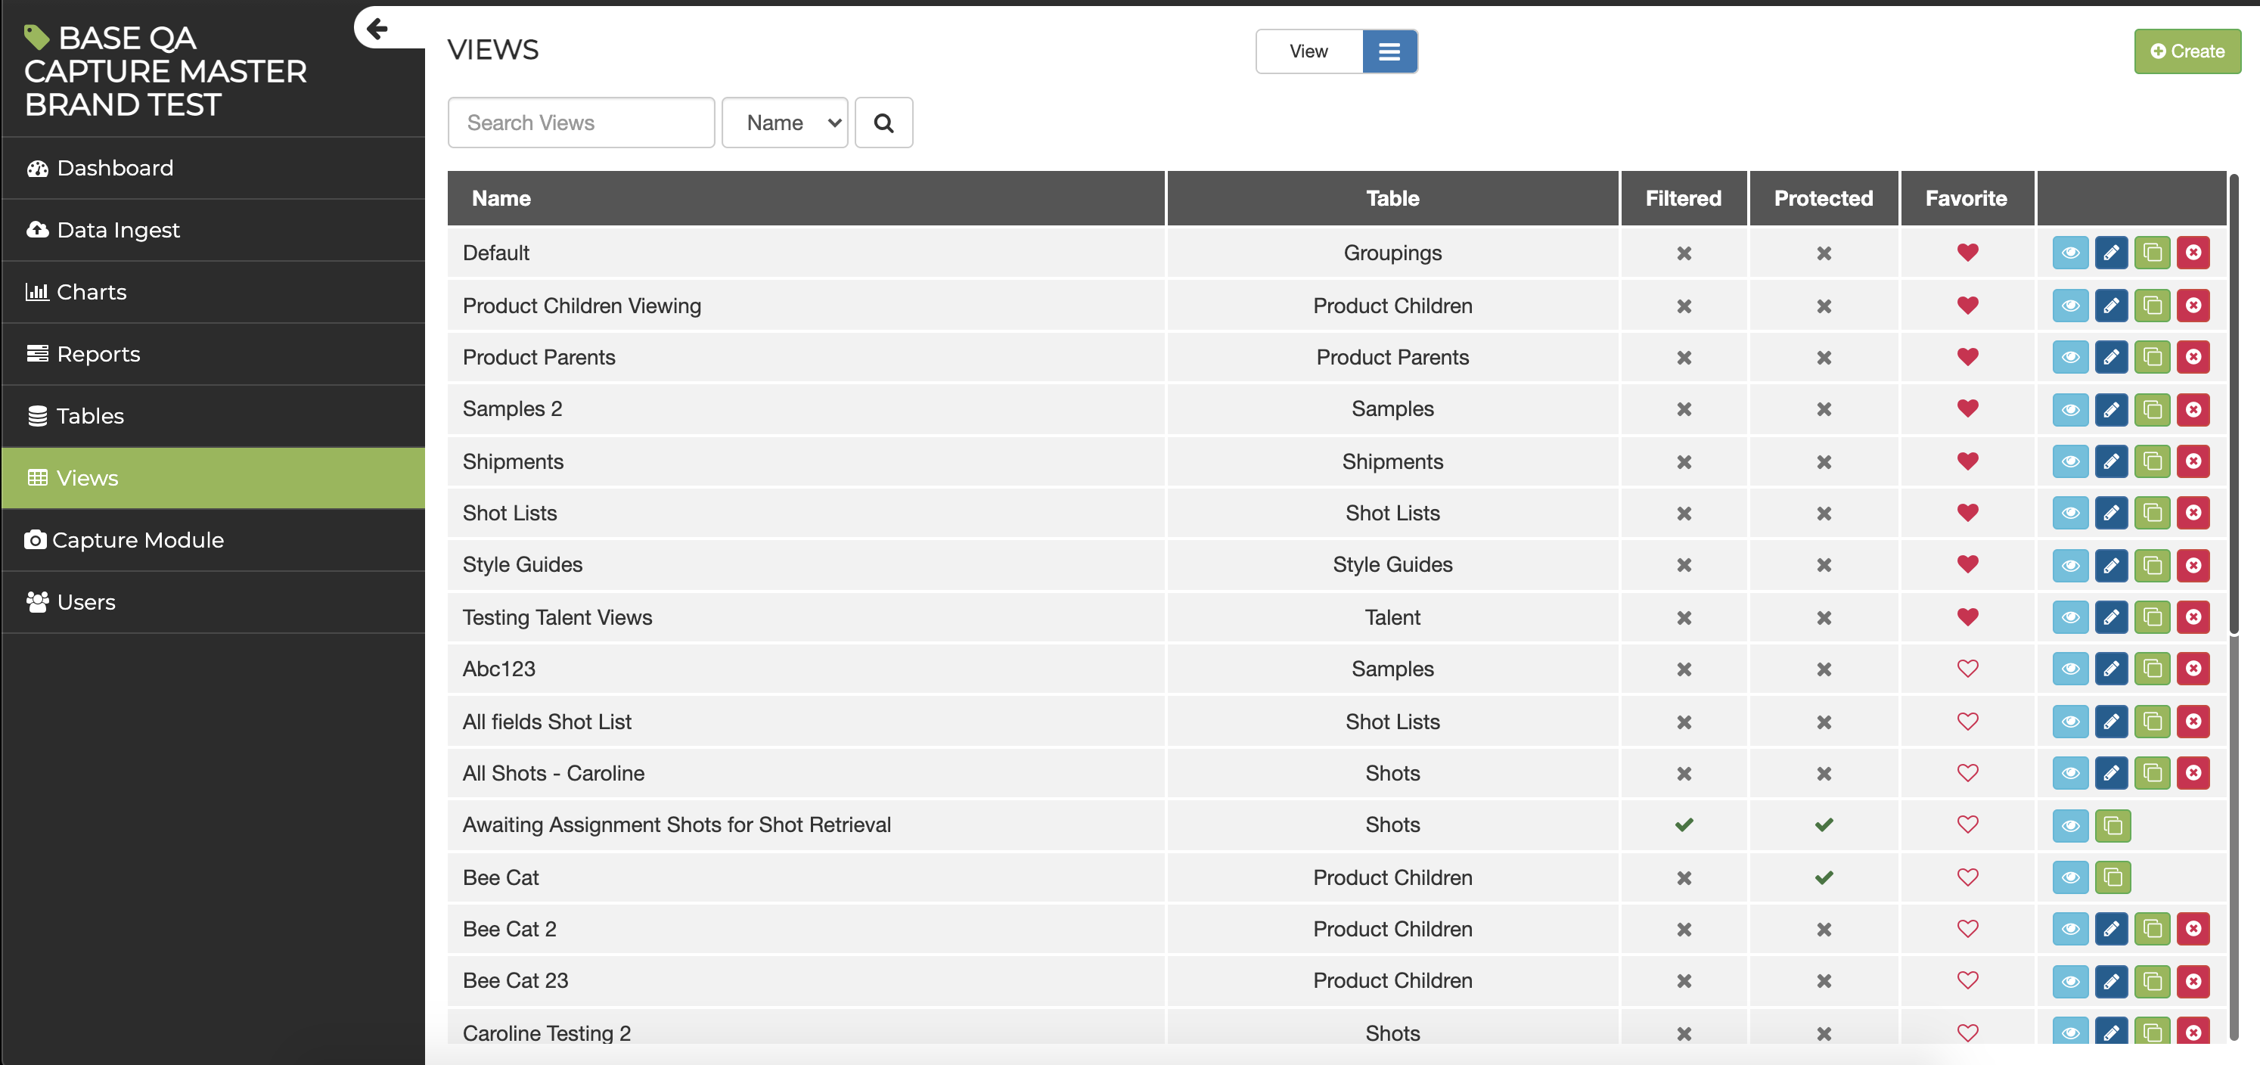Edit the Abc123 view using pencil icon
Viewport: 2260px width, 1065px height.
point(2111,669)
